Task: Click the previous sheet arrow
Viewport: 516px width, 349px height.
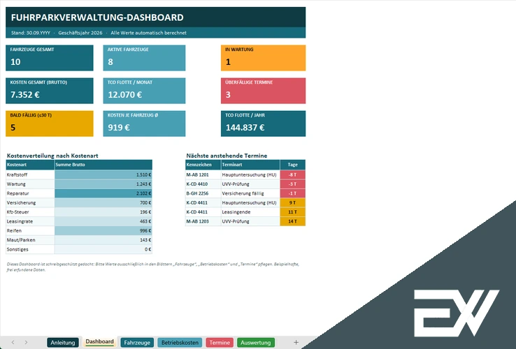Action: 13,343
